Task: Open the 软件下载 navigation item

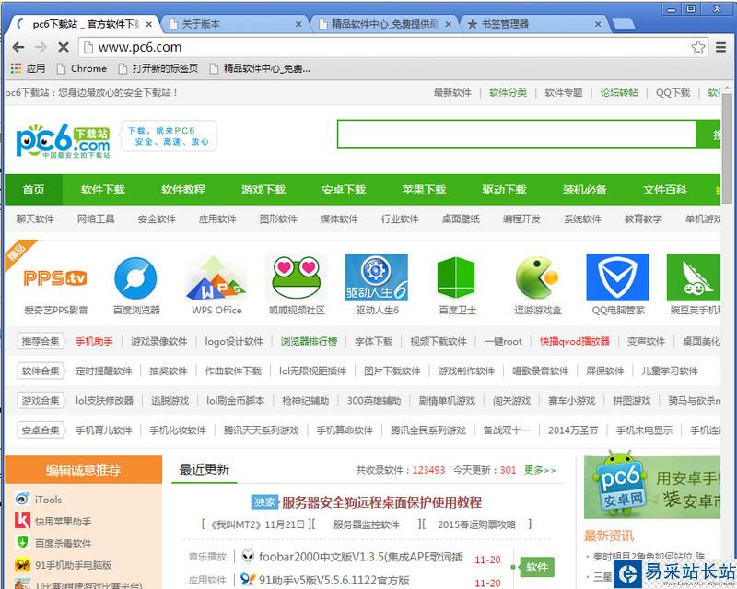Action: pos(102,190)
